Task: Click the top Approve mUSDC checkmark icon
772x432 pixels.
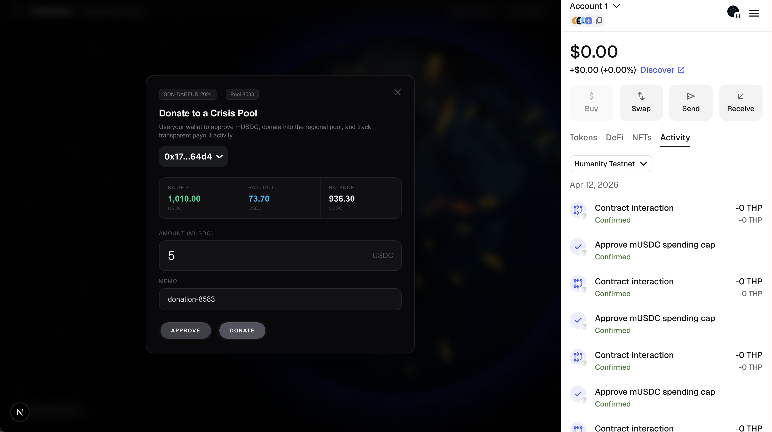Action: [x=578, y=247]
